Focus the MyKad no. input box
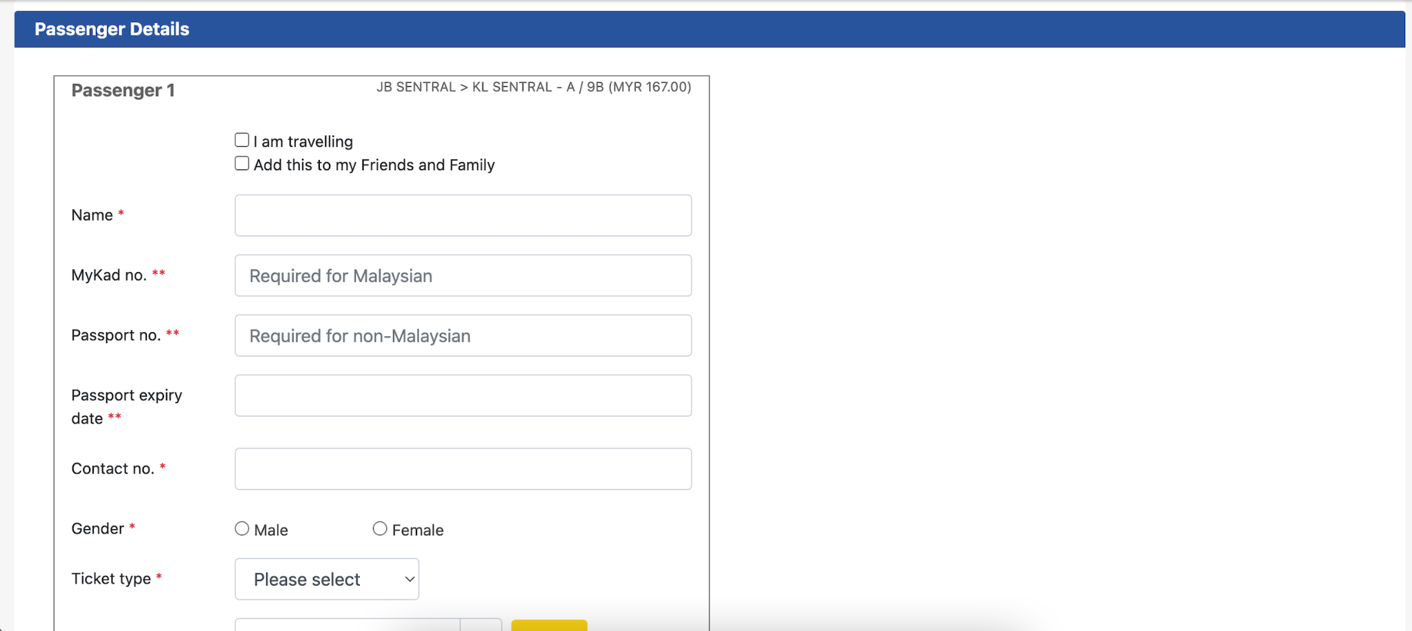The image size is (1412, 631). [x=463, y=276]
